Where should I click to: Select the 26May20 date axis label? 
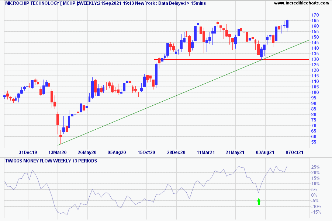[x=87, y=152]
